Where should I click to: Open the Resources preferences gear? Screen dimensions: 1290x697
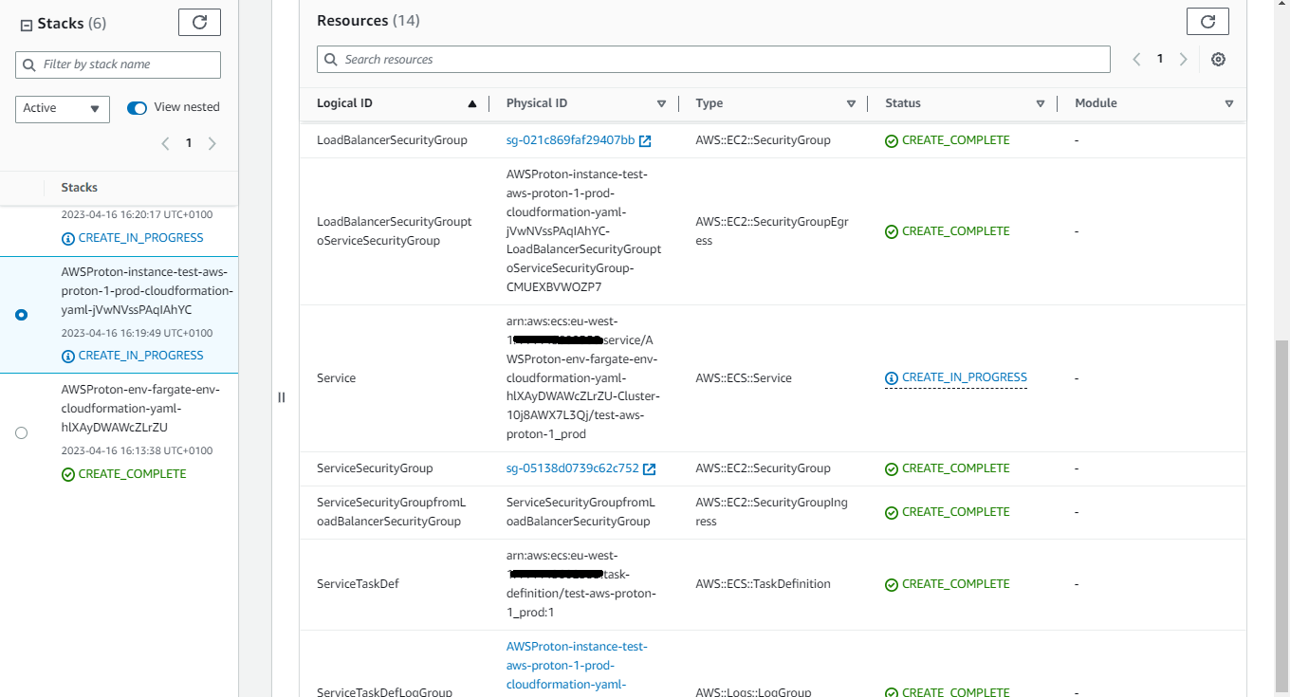(x=1219, y=59)
